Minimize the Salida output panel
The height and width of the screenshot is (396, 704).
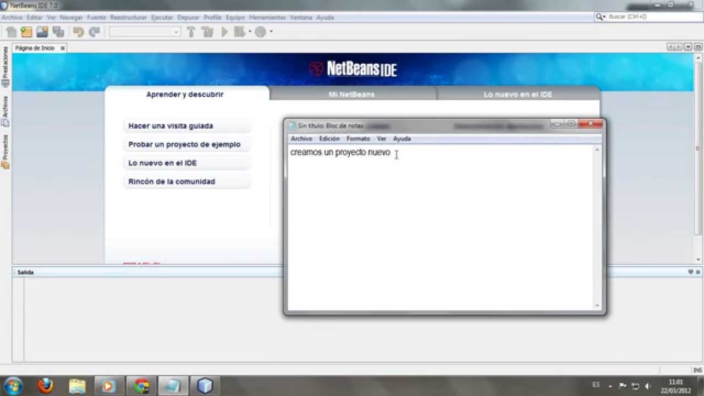(691, 272)
